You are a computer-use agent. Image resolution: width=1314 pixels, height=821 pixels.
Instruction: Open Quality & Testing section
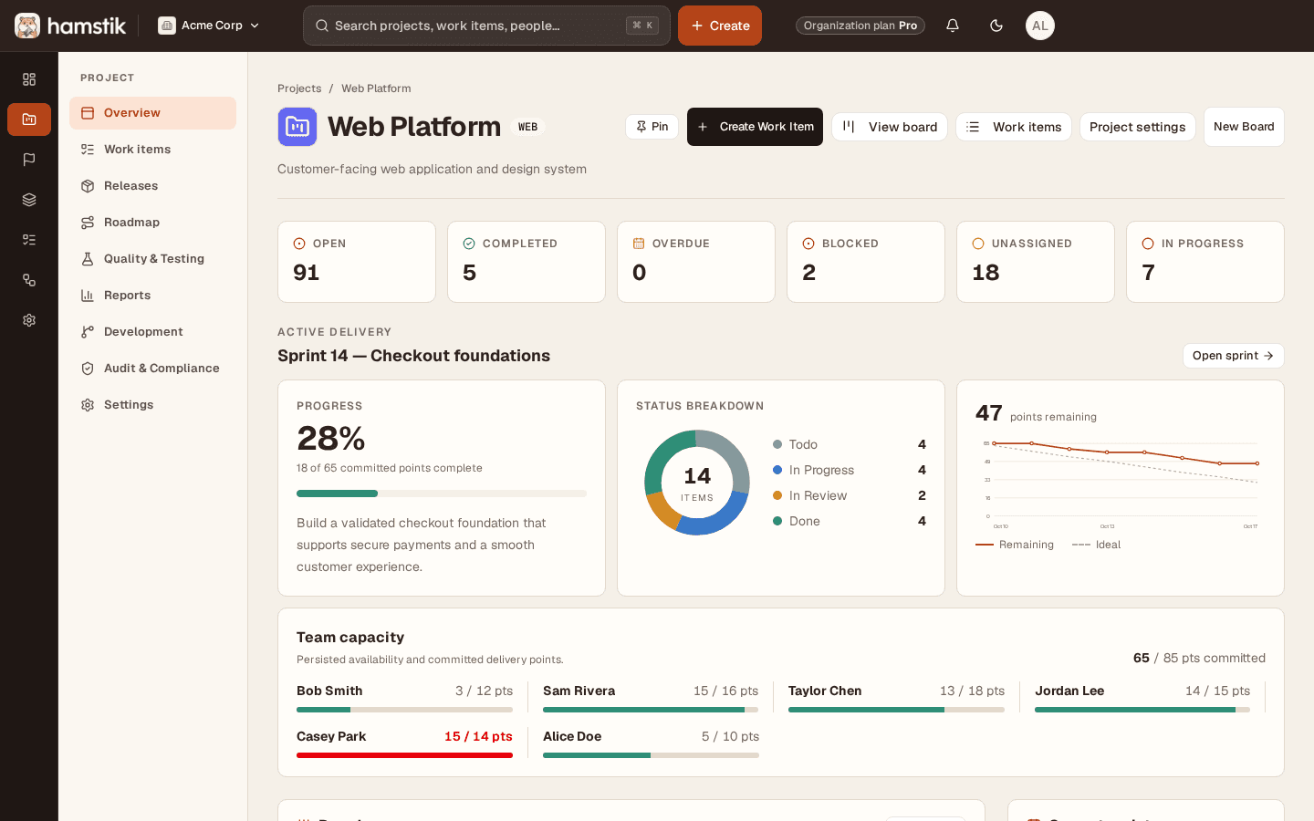pyautogui.click(x=152, y=259)
